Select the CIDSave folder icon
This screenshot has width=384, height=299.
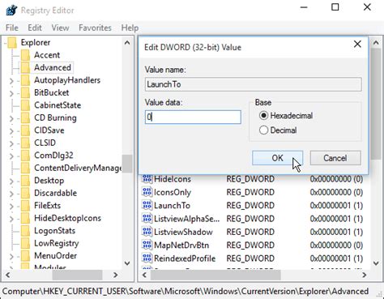click(25, 130)
